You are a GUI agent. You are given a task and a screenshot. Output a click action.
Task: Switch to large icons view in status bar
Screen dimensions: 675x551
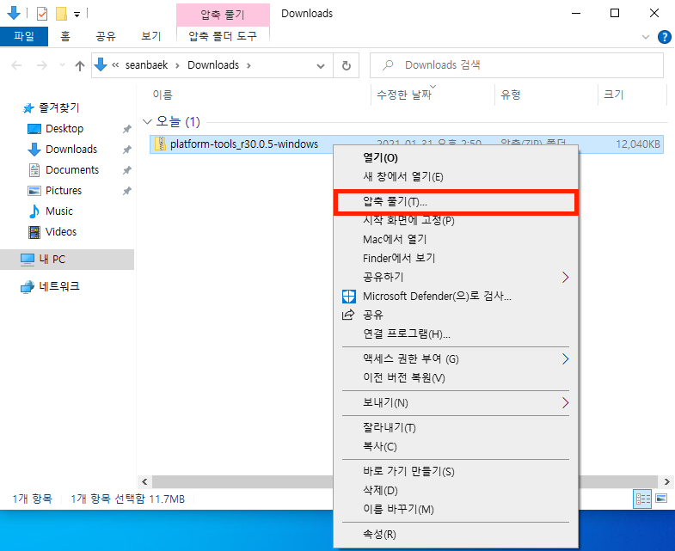pos(661,499)
